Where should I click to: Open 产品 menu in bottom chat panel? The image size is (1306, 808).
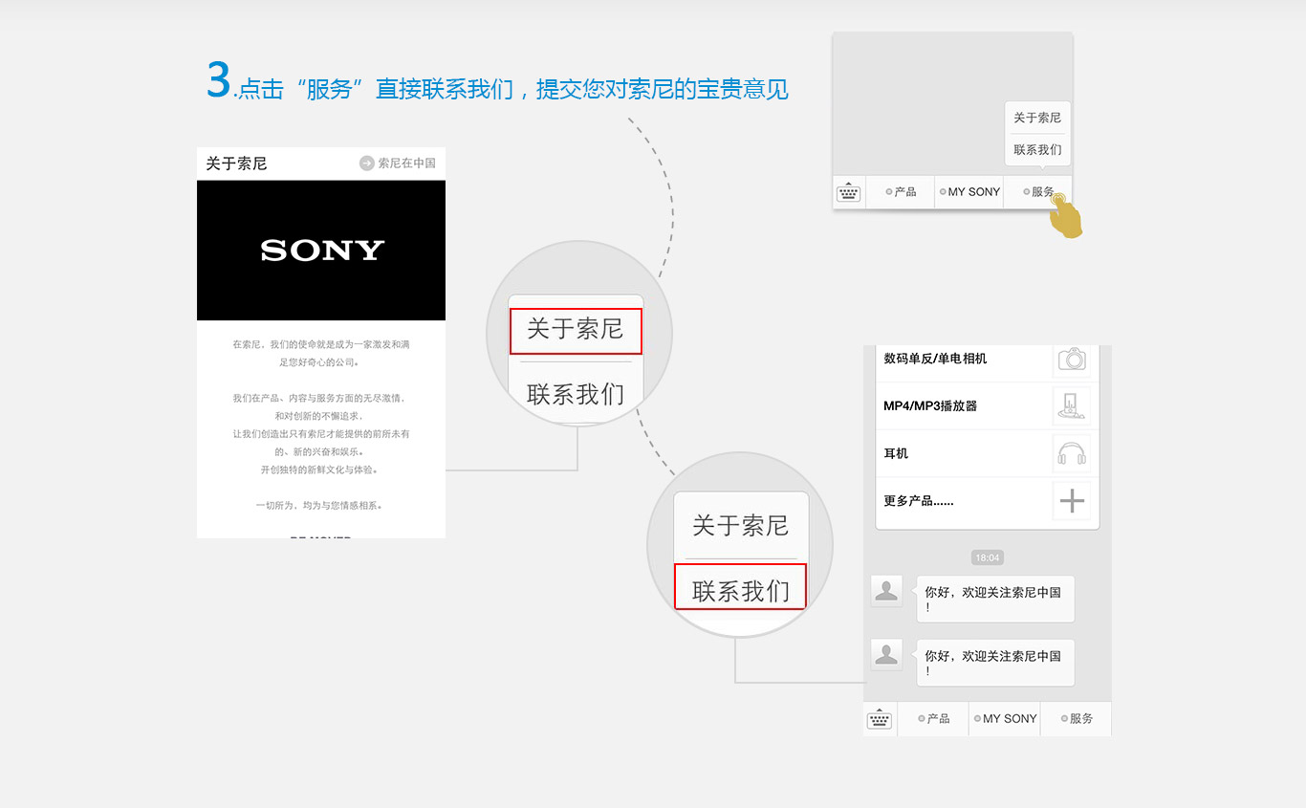tap(933, 719)
